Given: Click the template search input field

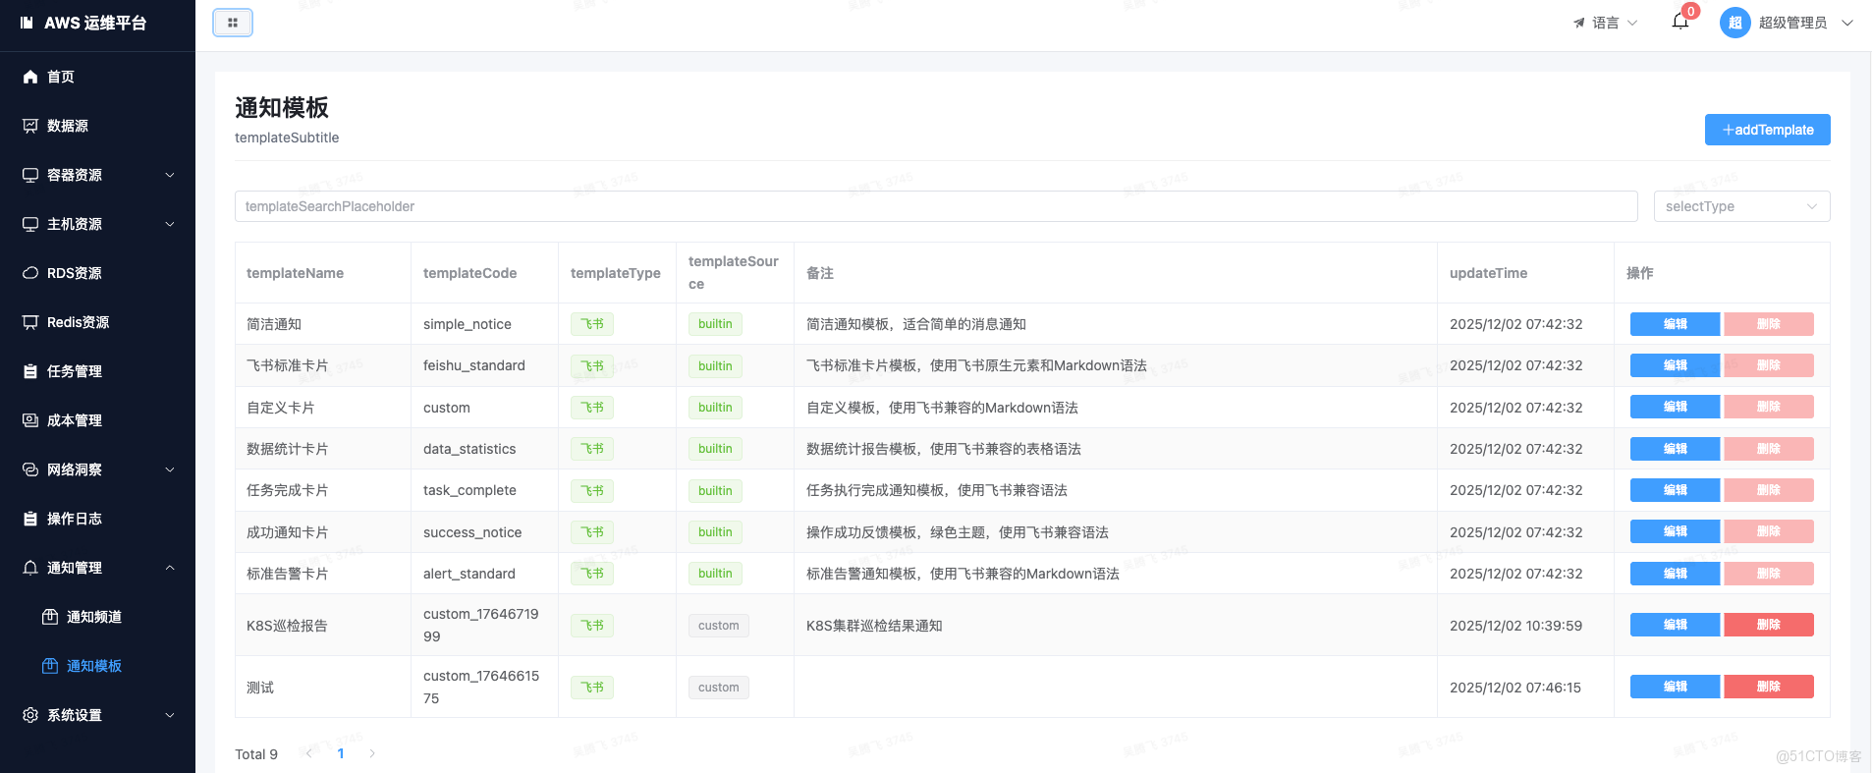Looking at the screenshot, I should click(936, 206).
